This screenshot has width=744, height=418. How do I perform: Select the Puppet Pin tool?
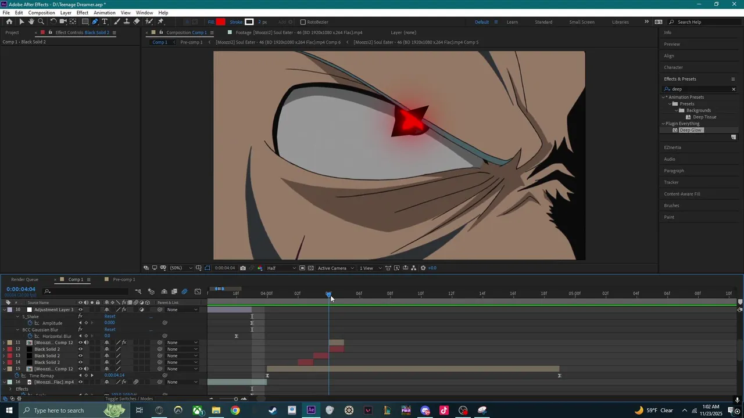tap(161, 21)
